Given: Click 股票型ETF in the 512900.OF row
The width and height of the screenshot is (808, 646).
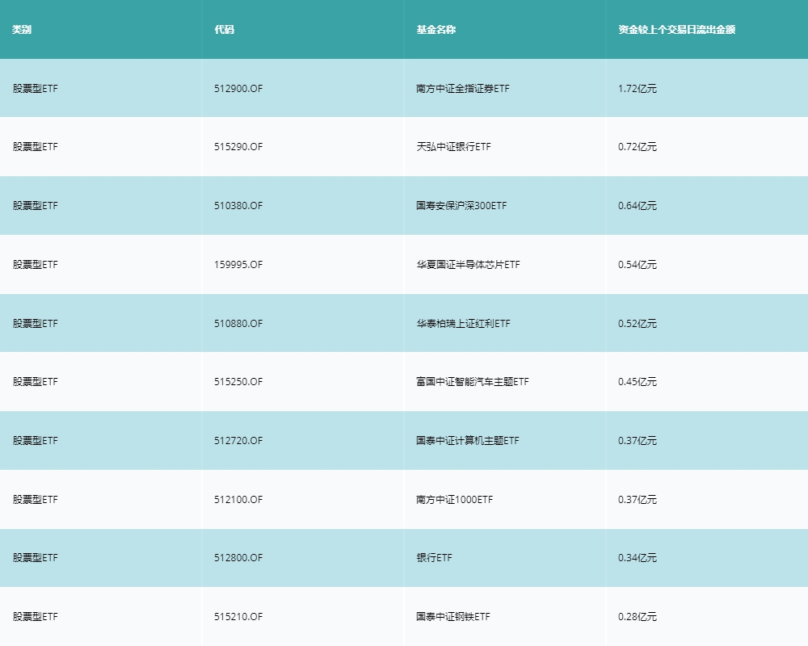Looking at the screenshot, I should point(35,89).
